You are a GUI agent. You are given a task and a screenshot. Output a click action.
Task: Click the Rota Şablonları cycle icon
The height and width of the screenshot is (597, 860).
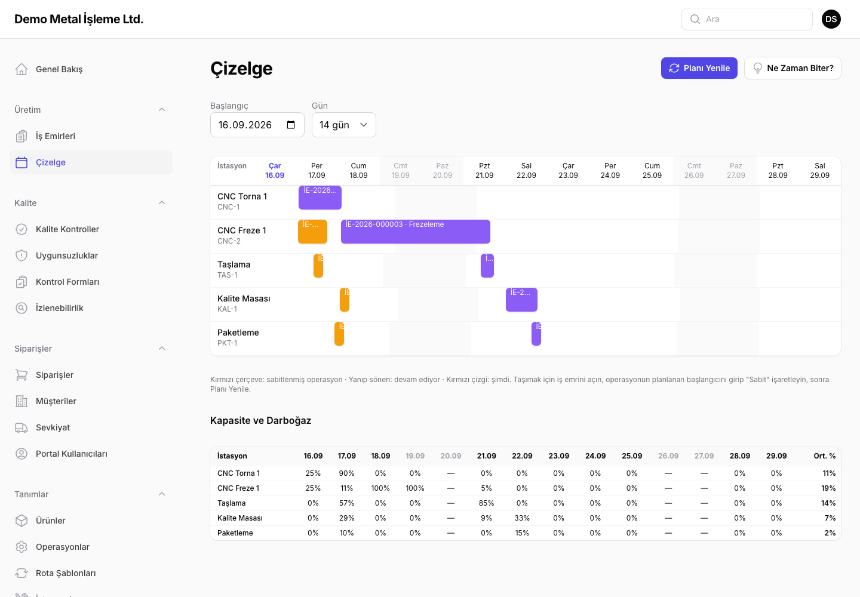pyautogui.click(x=21, y=573)
